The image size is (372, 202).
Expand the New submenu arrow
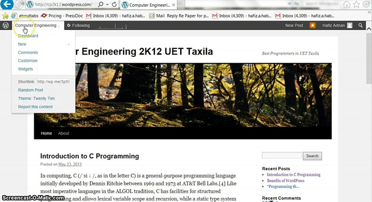coord(69,44)
